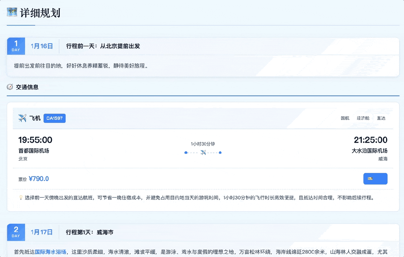Click the itinerary map icon beside 详细规划 heading
The height and width of the screenshot is (257, 404).
click(12, 12)
